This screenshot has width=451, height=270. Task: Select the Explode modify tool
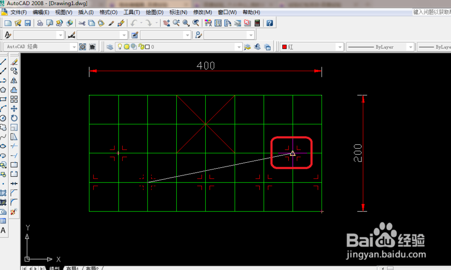click(14, 212)
